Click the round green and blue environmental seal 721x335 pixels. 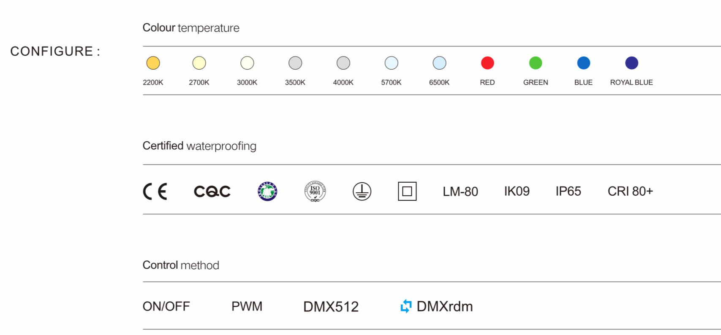pos(267,192)
